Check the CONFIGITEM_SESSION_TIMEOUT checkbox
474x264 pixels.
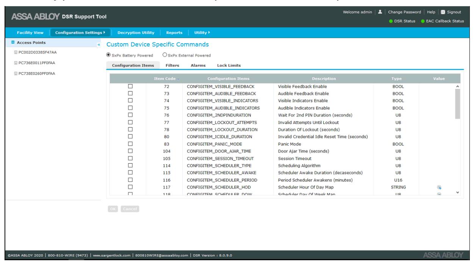tap(130, 158)
